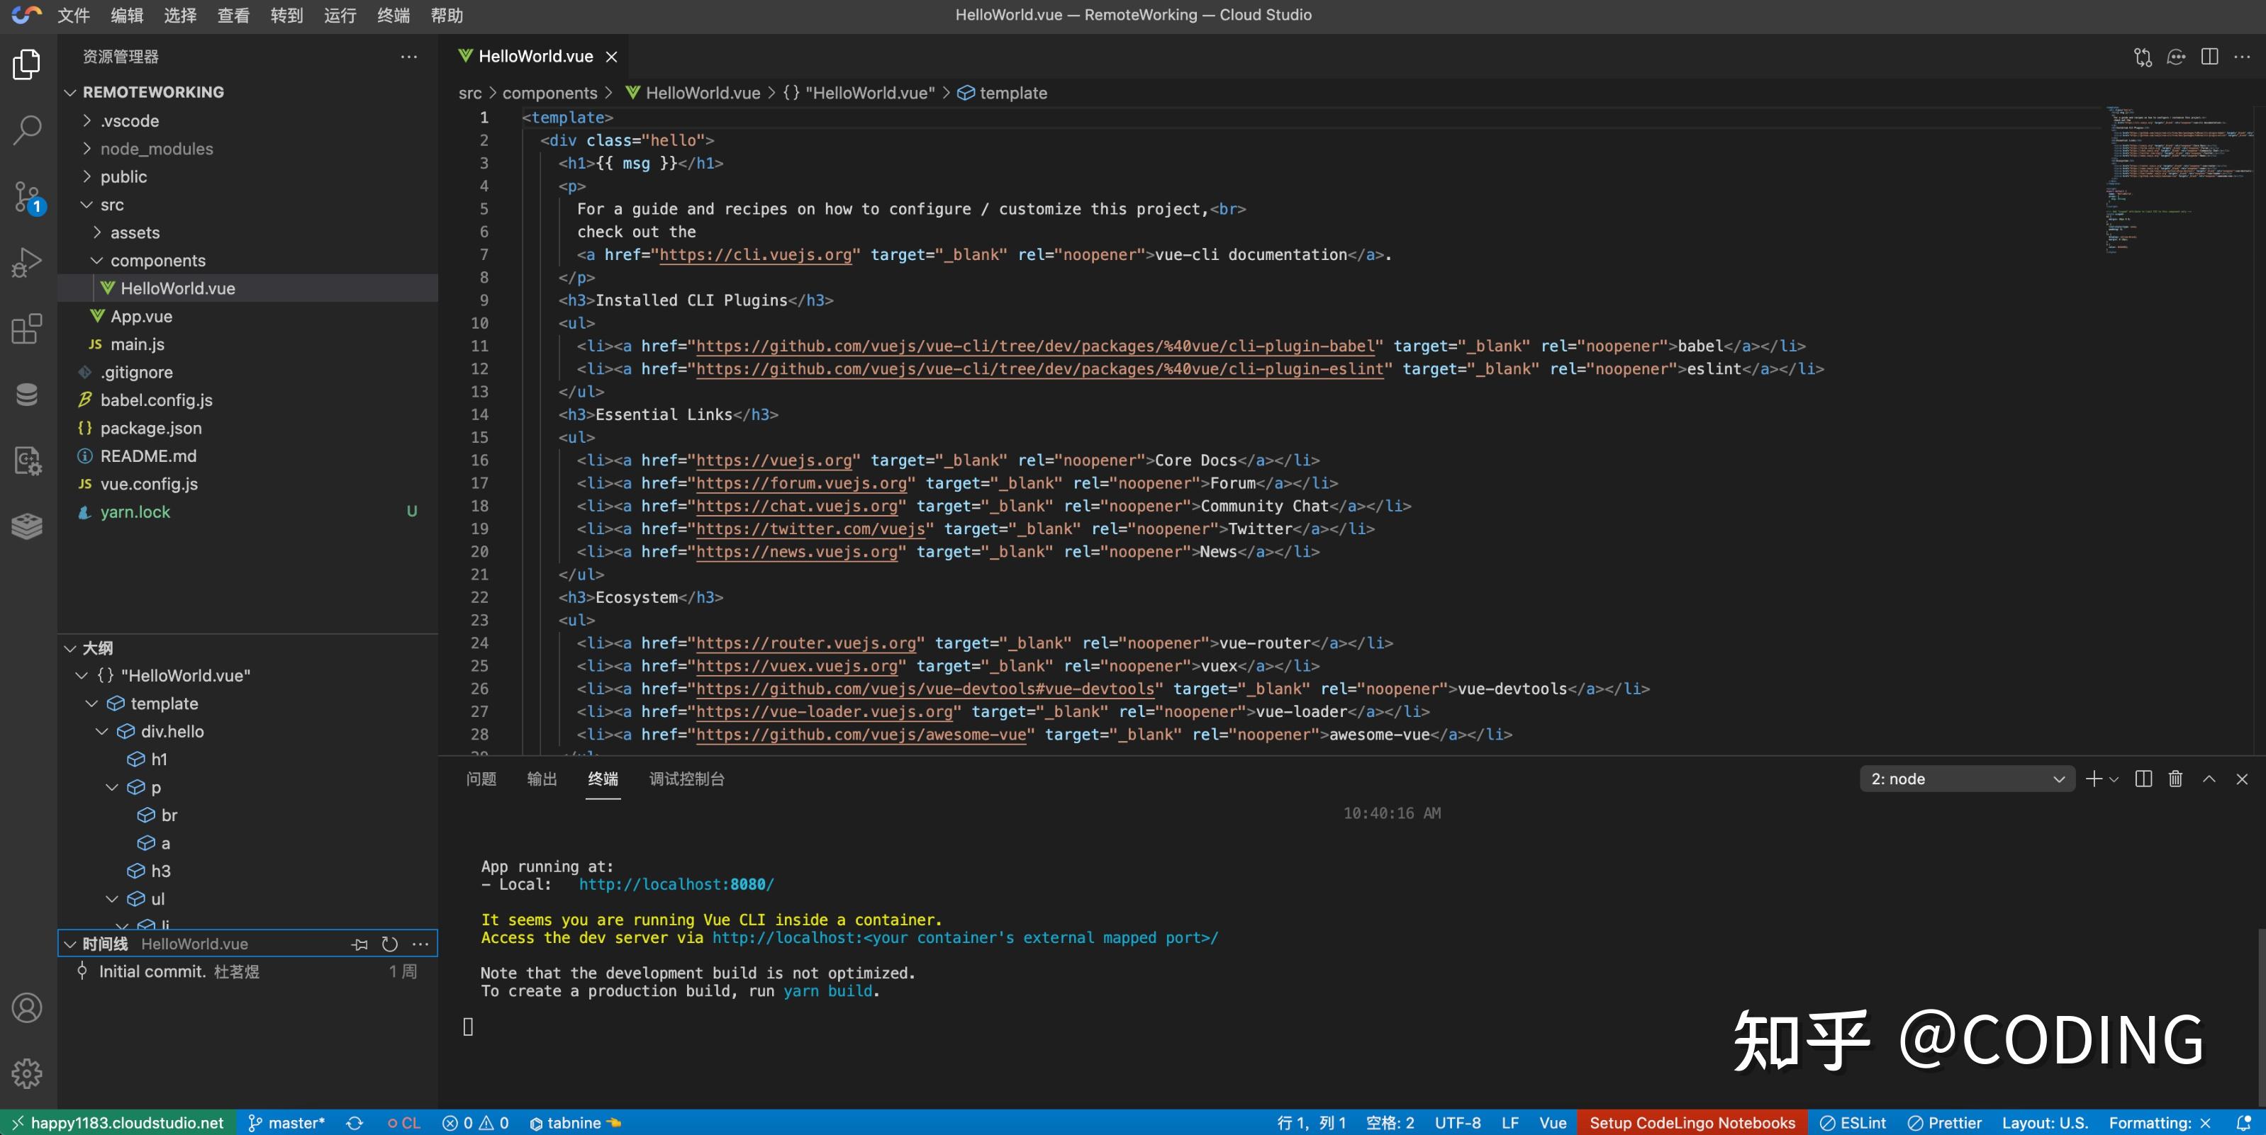Open the 终端 menu in menu bar
This screenshot has width=2266, height=1135.
tap(394, 15)
